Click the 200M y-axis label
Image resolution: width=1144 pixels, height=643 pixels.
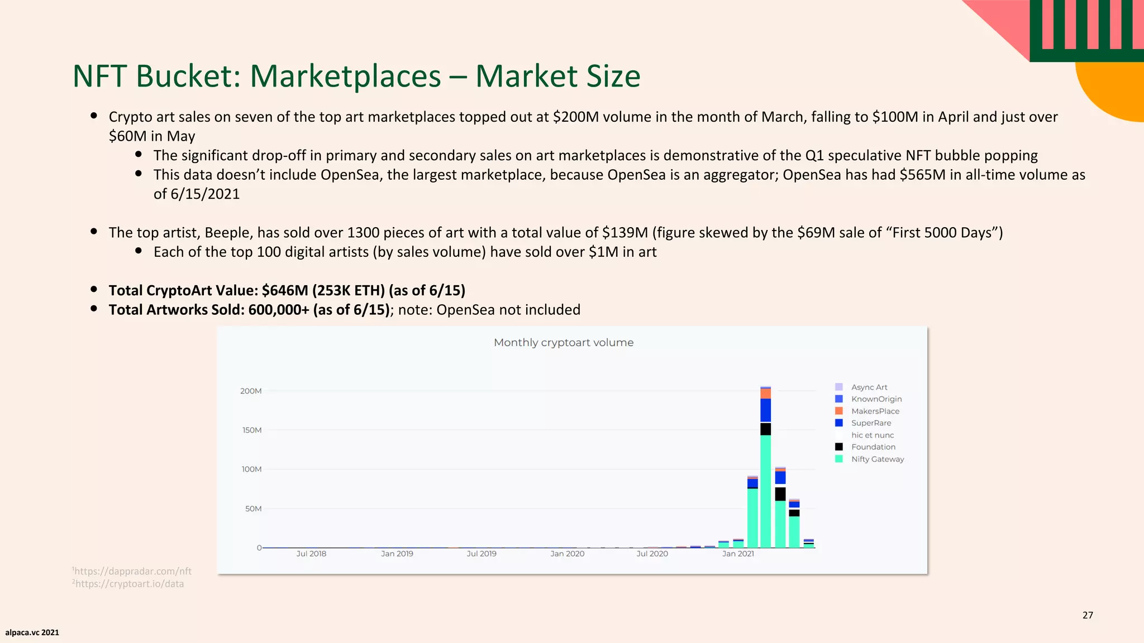tap(251, 391)
